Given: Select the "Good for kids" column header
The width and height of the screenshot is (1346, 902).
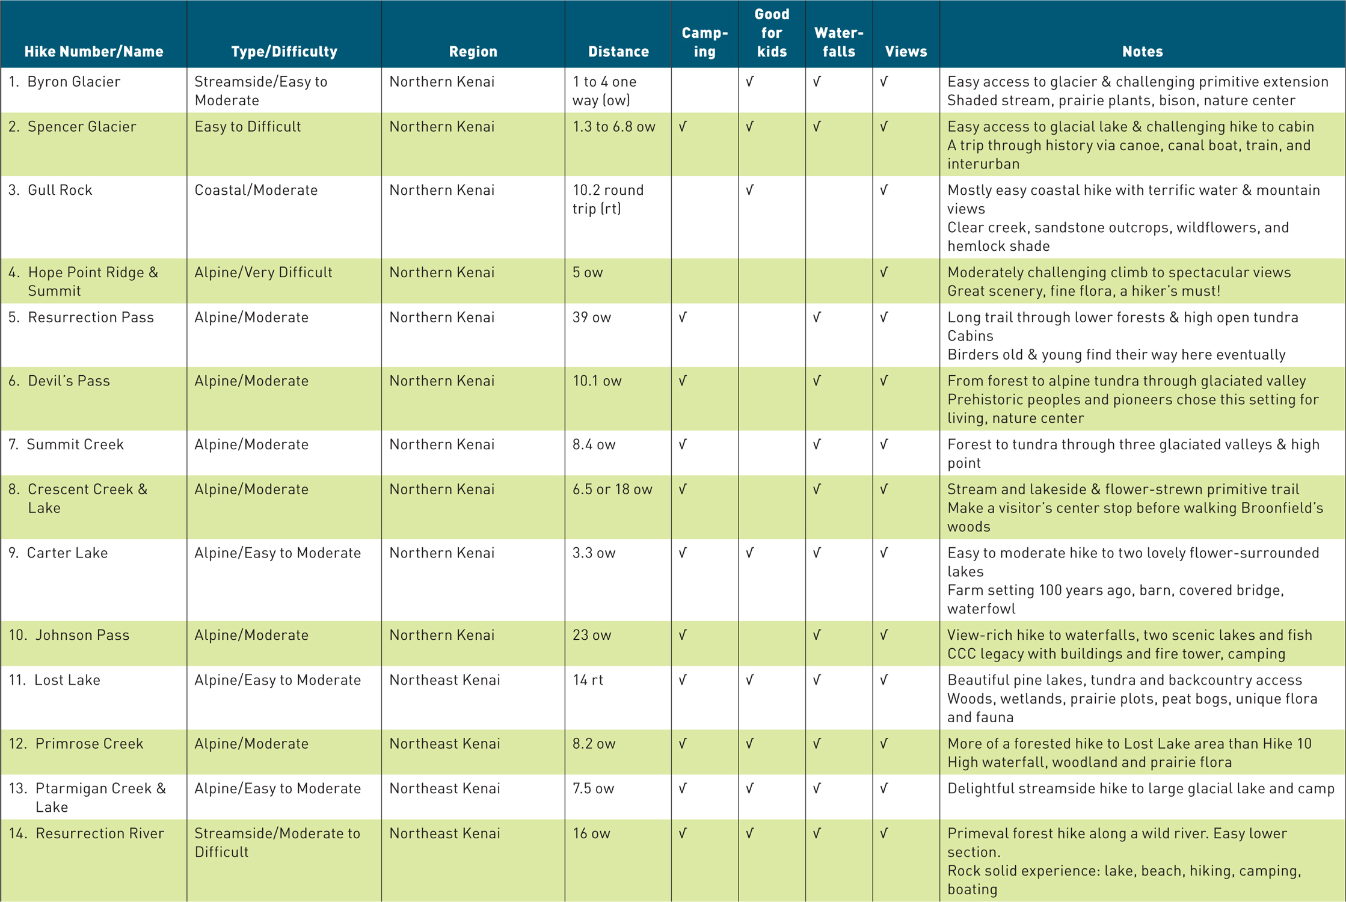Looking at the screenshot, I should [772, 33].
